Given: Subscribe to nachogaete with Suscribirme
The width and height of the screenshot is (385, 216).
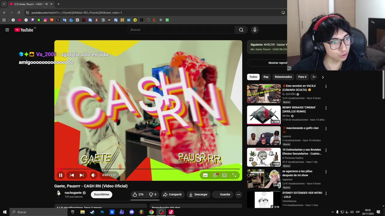Looking at the screenshot, I should pos(101,194).
